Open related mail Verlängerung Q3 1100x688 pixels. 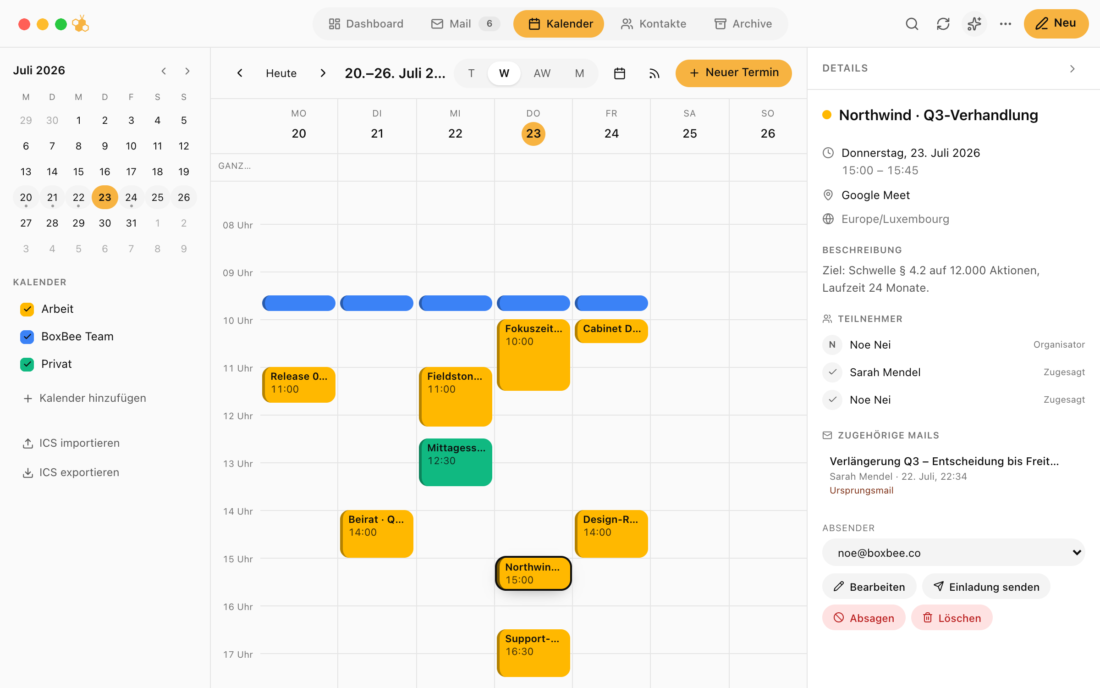(944, 461)
